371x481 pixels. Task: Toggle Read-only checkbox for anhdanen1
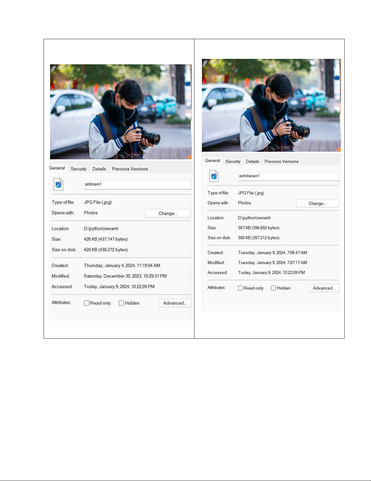click(x=240, y=288)
